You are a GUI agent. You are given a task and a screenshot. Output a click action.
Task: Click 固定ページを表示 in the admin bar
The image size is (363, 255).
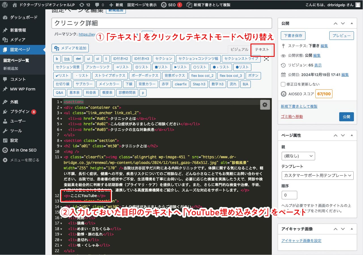(142, 5)
